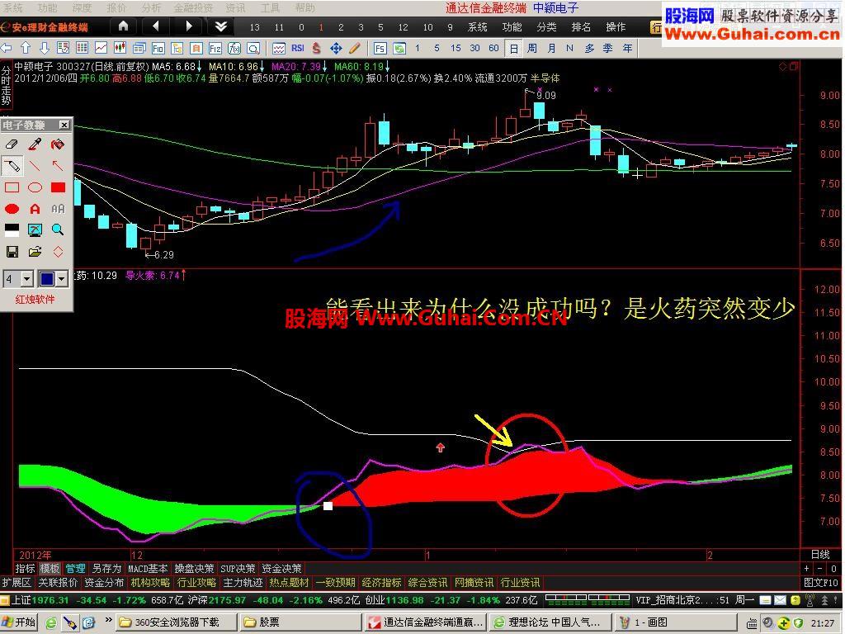845x634 pixels.
Task: Pick the eyedropper tool
Action: (35, 144)
